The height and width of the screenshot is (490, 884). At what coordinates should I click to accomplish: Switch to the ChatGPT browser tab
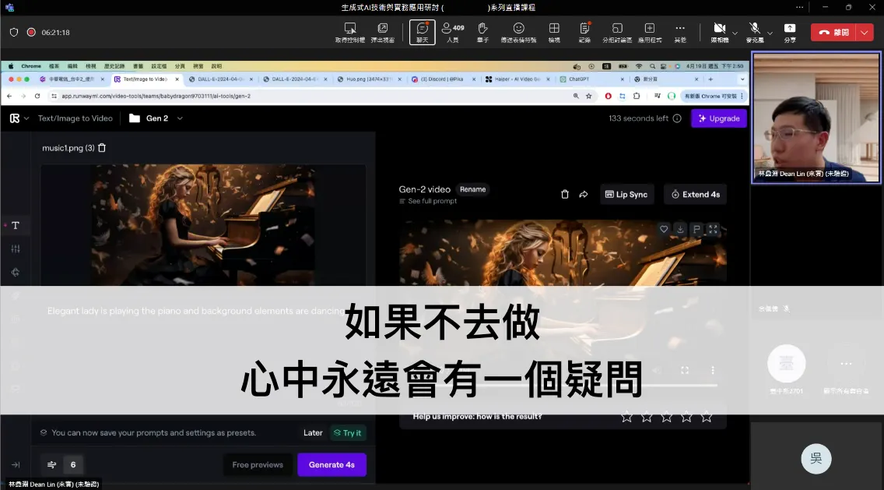pyautogui.click(x=589, y=79)
